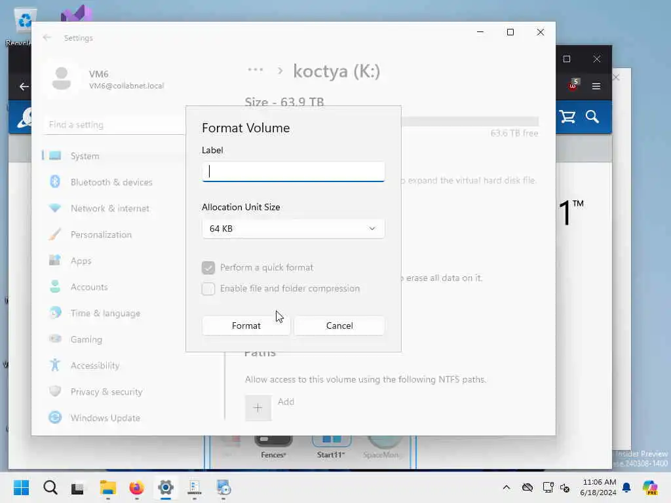Click the Format button in the dialog
671x503 pixels.
click(246, 326)
